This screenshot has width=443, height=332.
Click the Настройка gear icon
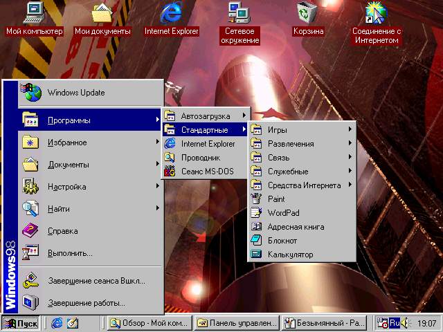coord(30,186)
